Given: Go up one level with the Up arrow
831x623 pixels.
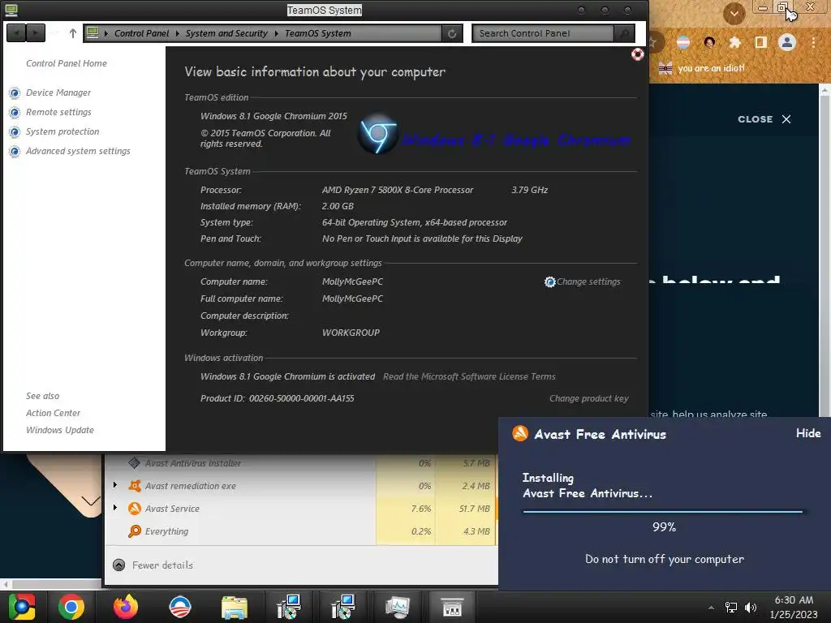Looking at the screenshot, I should coord(72,33).
